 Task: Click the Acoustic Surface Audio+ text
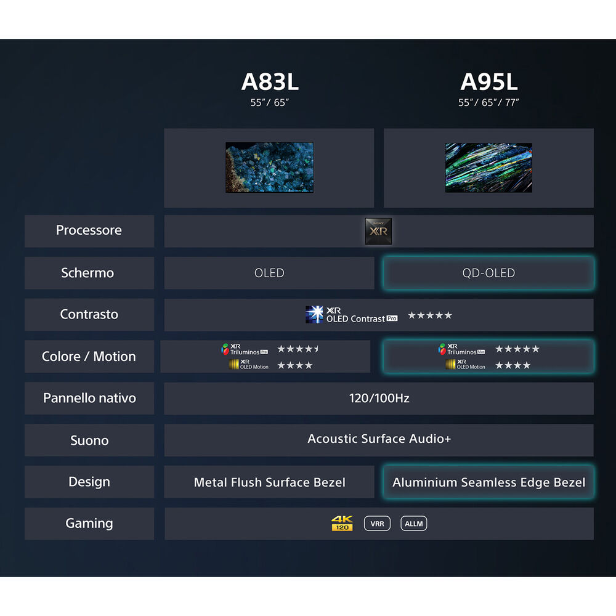[379, 439]
